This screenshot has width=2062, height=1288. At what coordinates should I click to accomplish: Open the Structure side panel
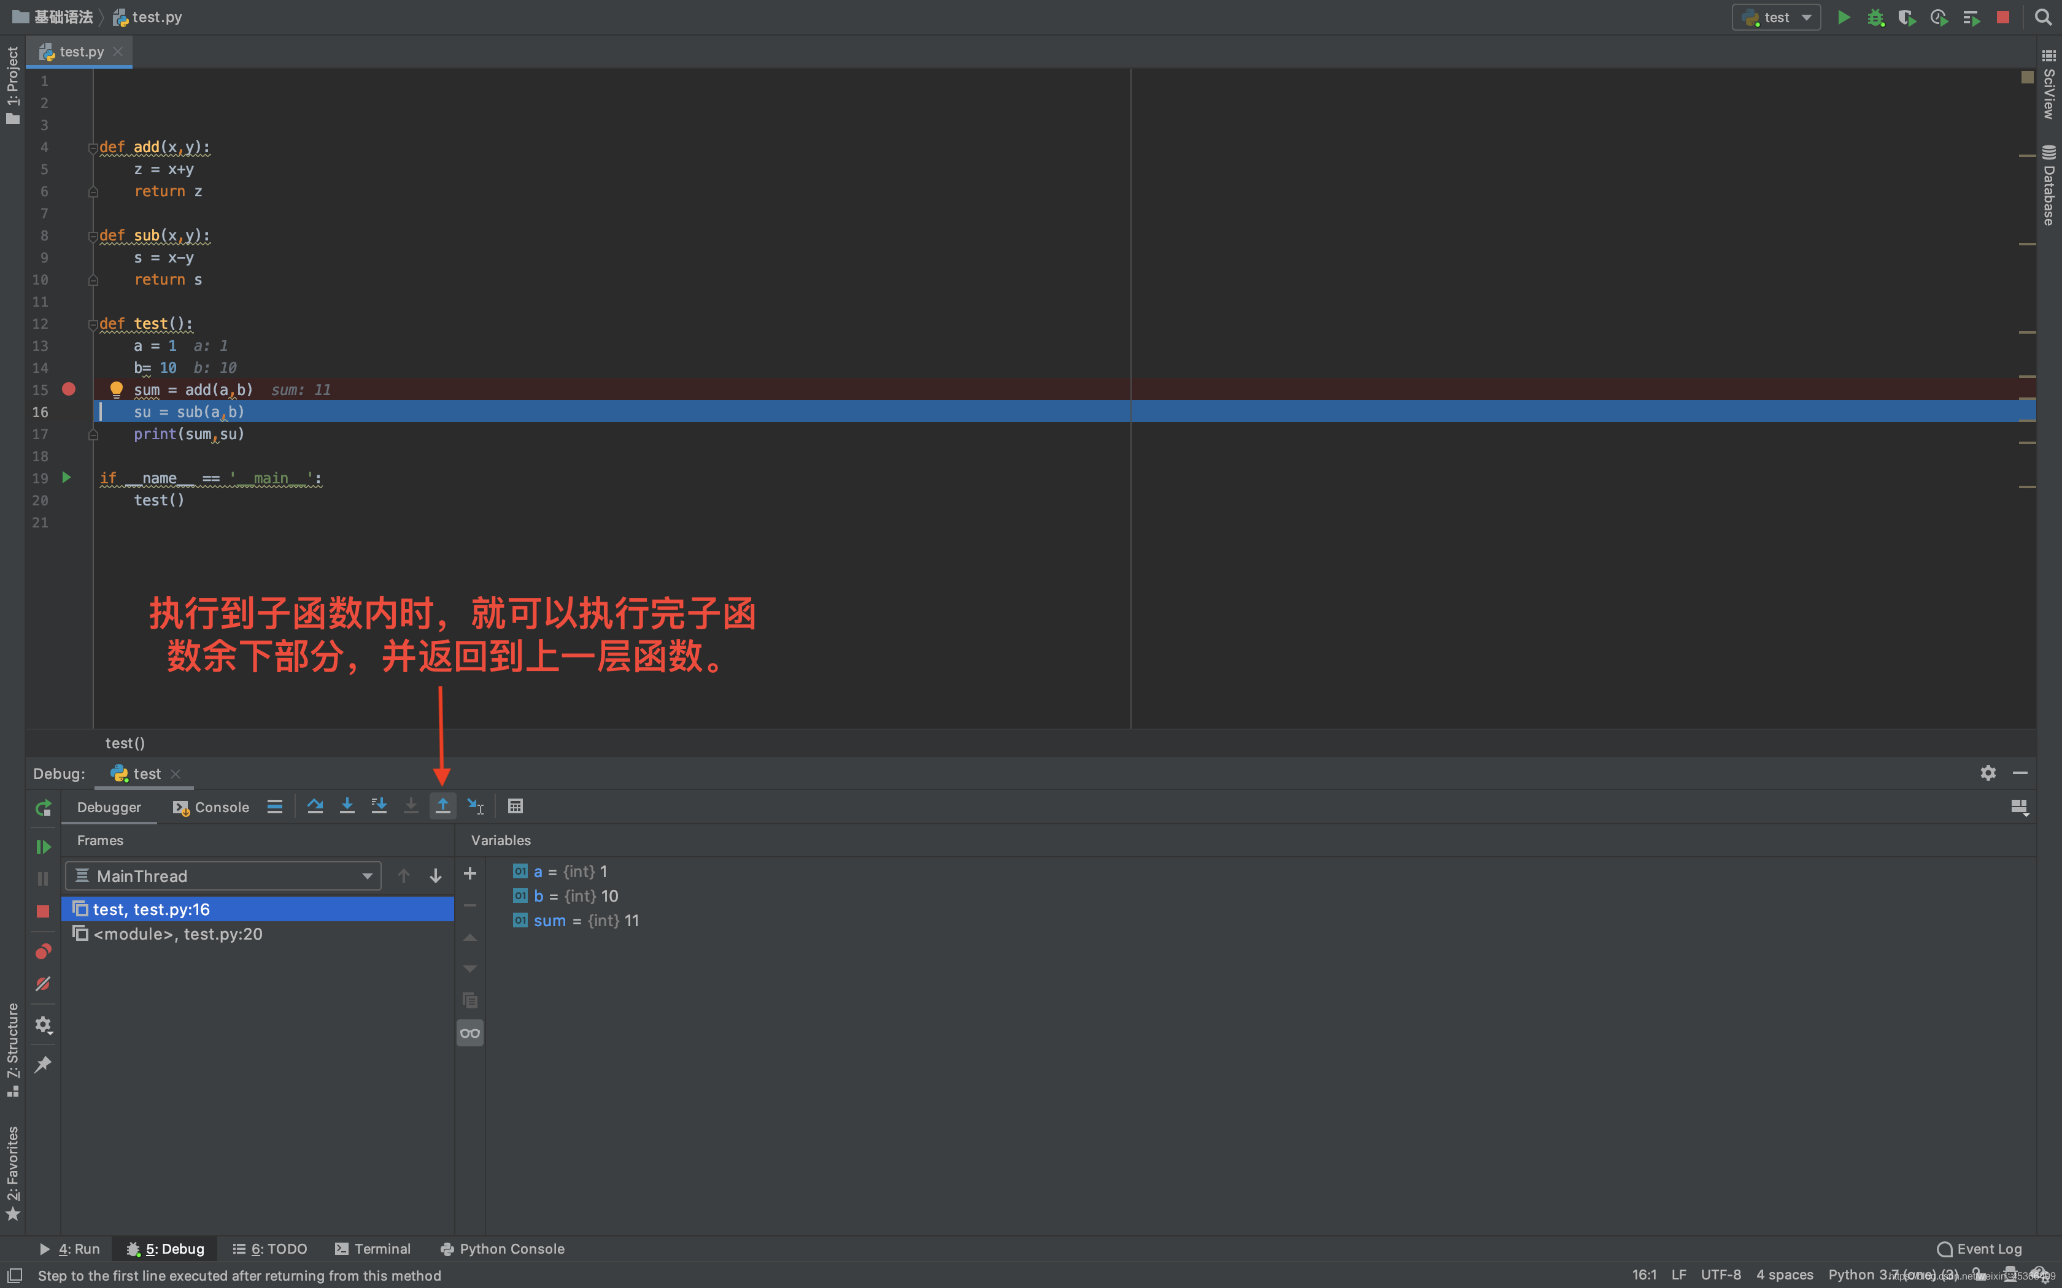(x=13, y=1049)
